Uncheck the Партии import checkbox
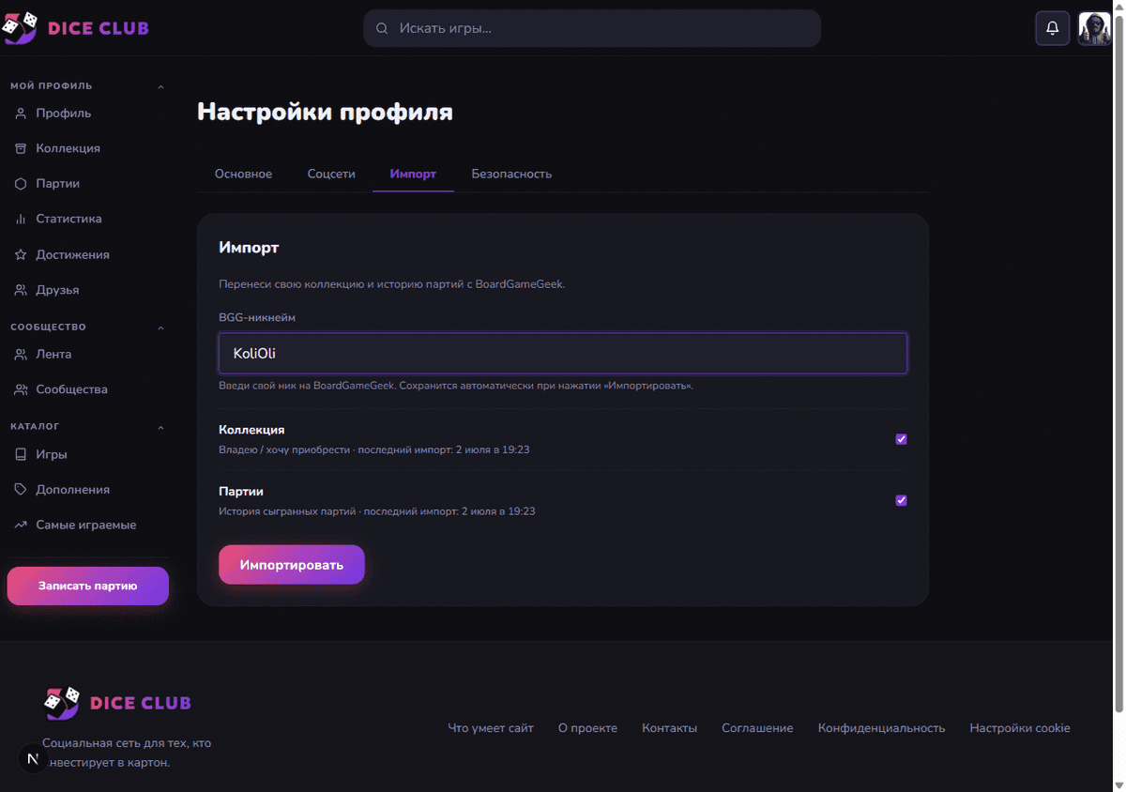Viewport: 1126px width, 792px height. [901, 500]
